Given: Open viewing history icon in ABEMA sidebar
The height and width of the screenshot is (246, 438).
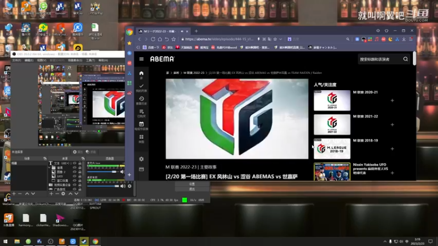Looking at the screenshot, I should 141,99.
